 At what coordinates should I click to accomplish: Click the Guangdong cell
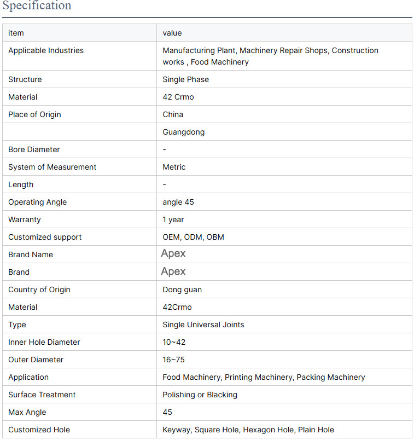(184, 132)
